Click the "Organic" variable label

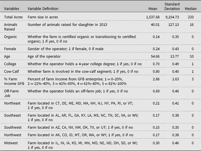(x=10, y=37)
